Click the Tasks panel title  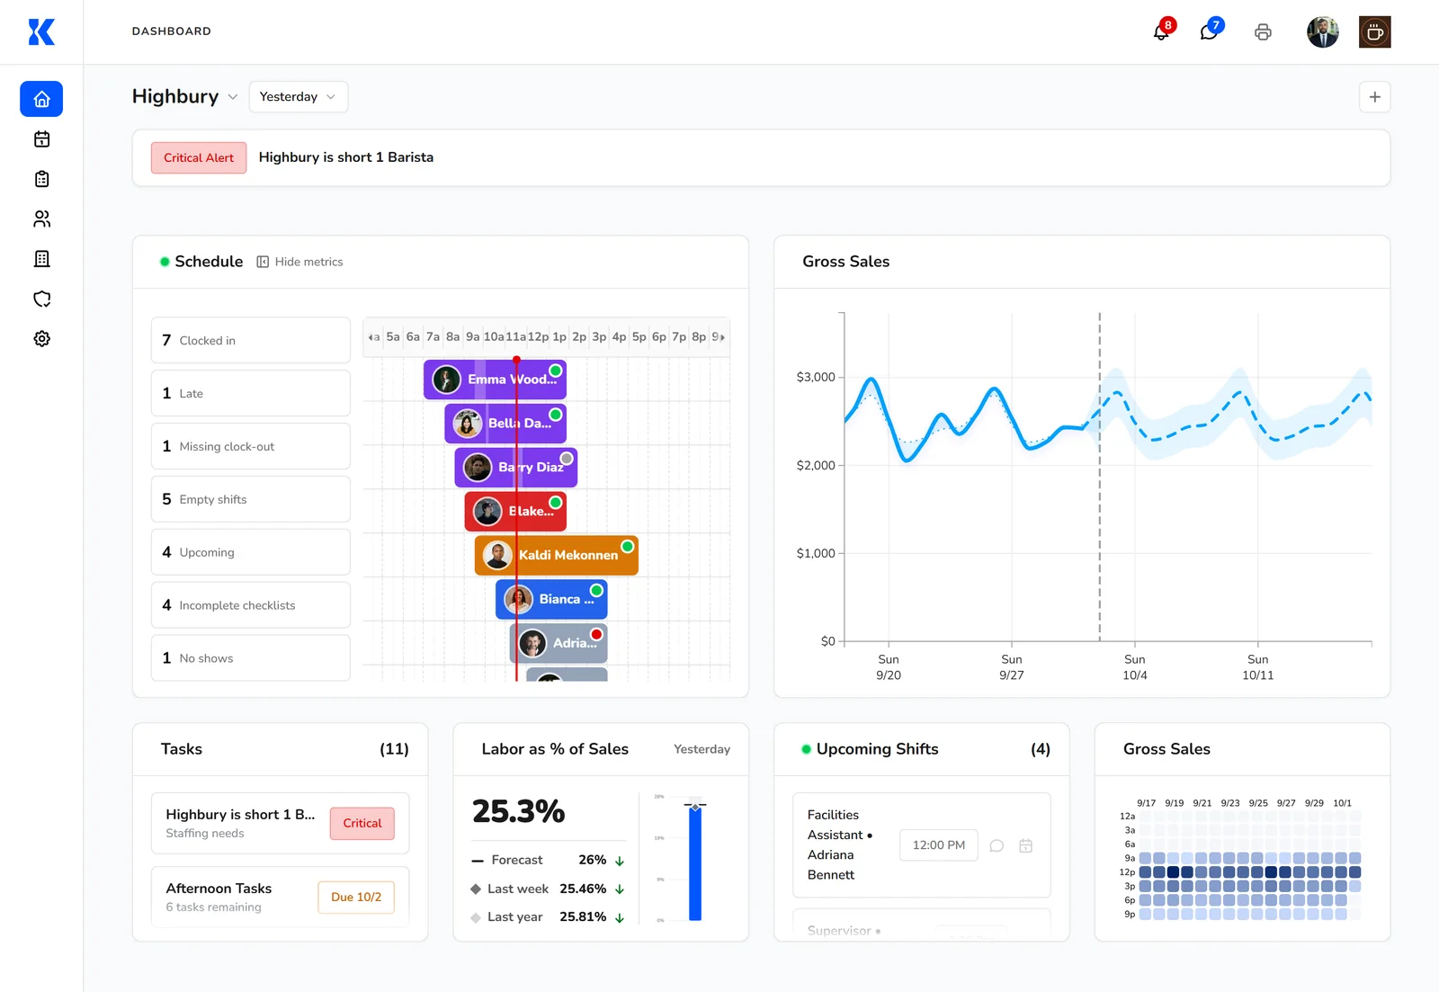pos(182,749)
